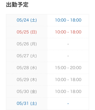
Task: Open the 10:00 - 18:00 slot for 05/25
Action: click(68, 32)
